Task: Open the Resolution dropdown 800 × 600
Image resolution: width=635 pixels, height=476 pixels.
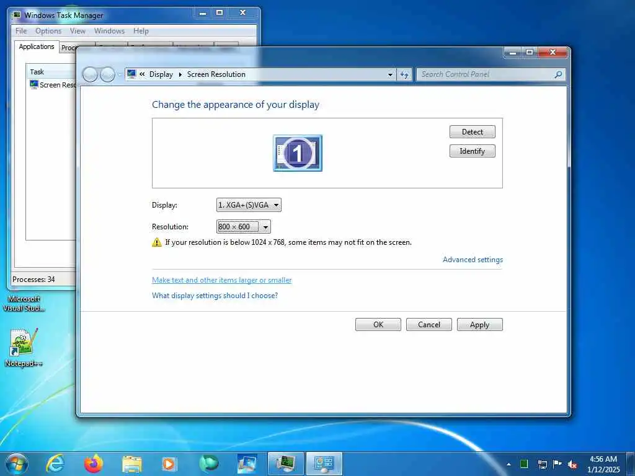Action: pos(243,227)
